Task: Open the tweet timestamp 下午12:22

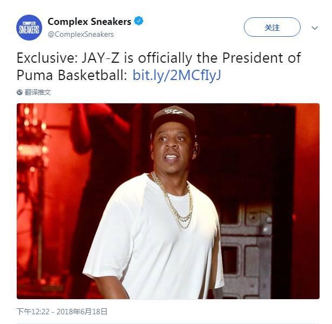Action: point(33,312)
